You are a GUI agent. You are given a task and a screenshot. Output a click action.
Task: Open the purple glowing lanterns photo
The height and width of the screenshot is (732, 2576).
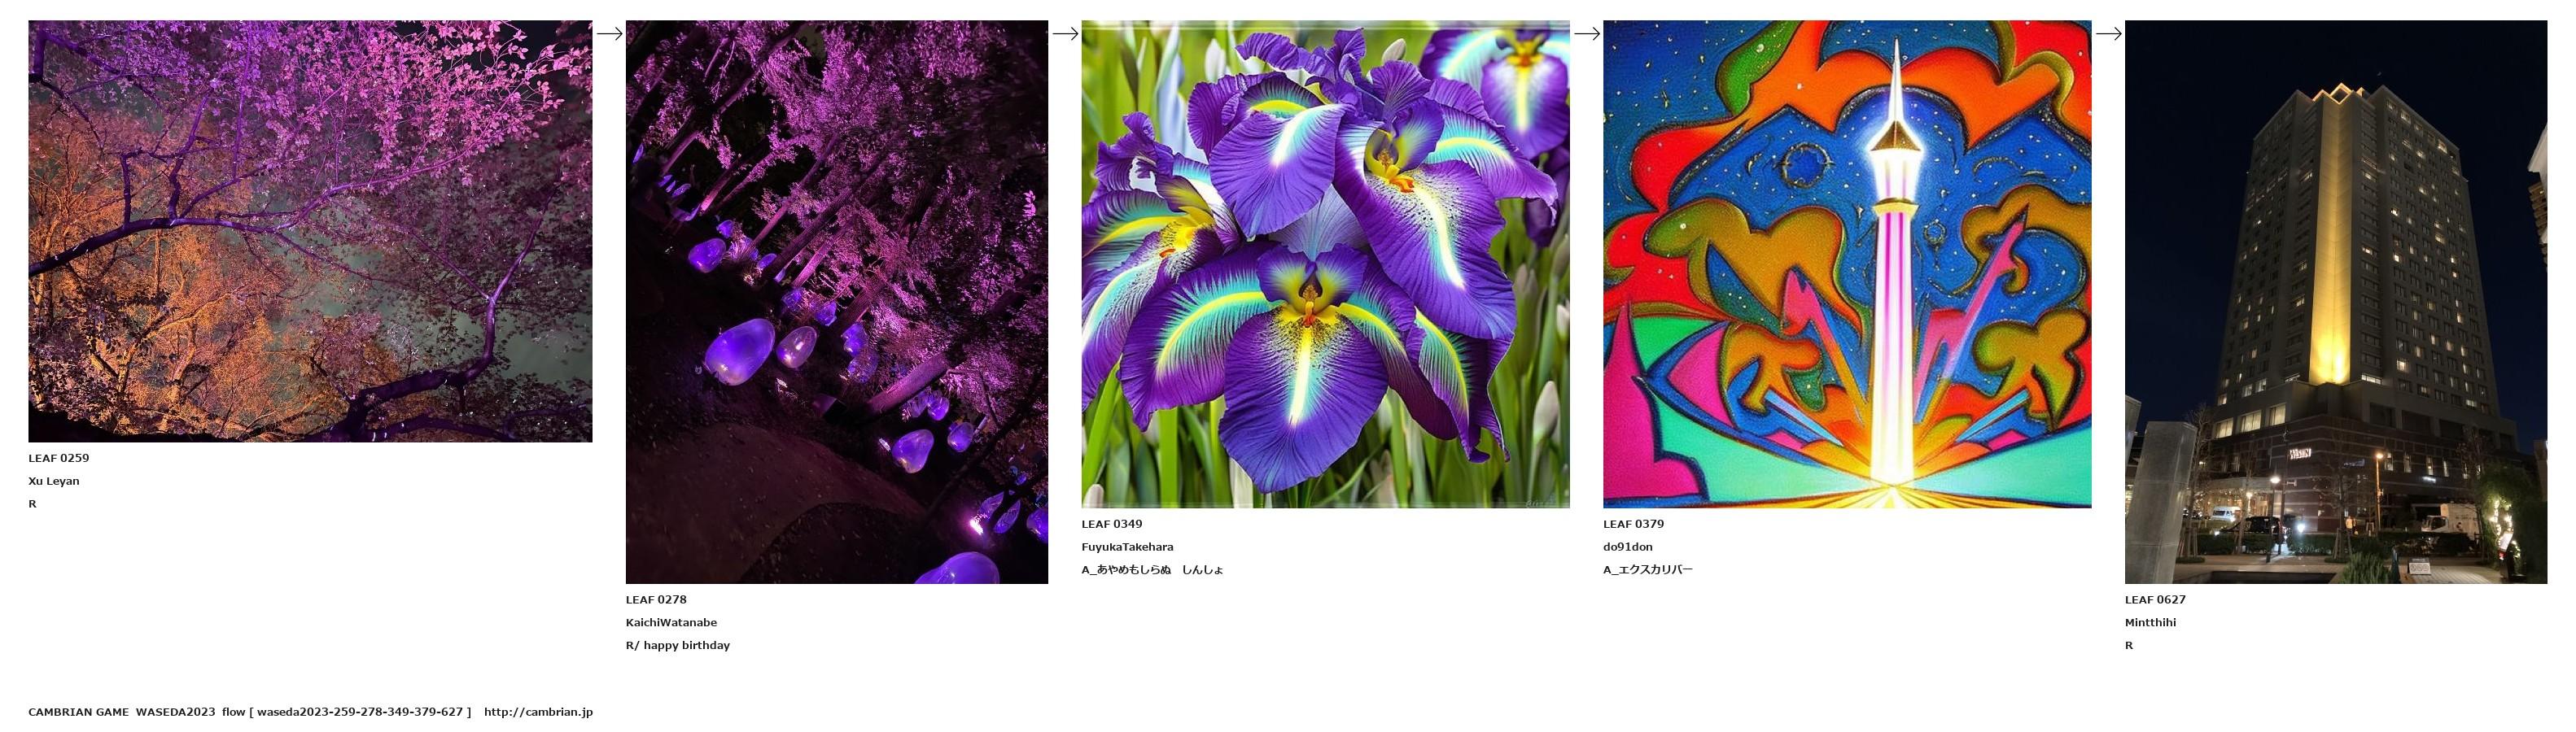(x=837, y=302)
